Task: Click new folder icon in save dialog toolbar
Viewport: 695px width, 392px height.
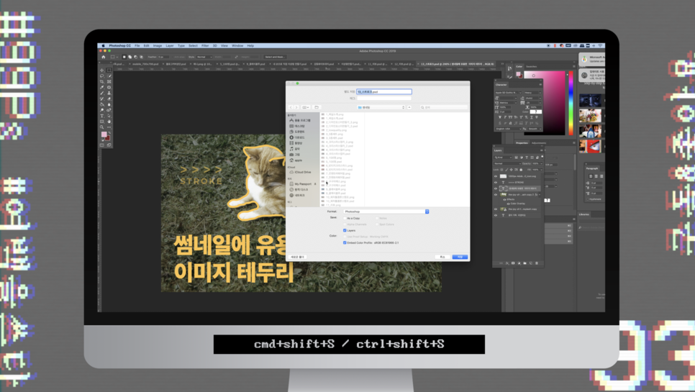Action: click(x=317, y=107)
